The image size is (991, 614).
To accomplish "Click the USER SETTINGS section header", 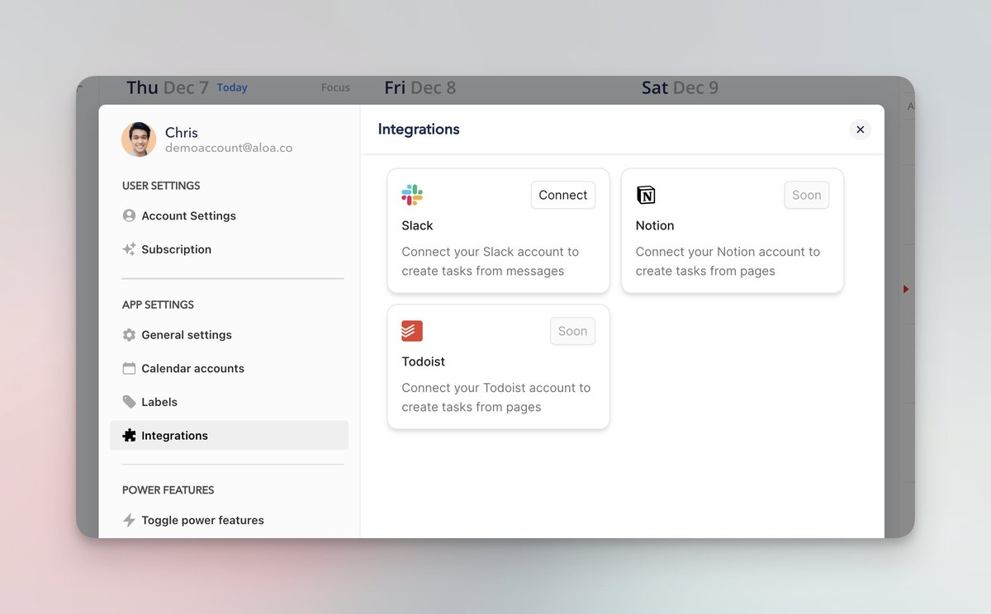I will tap(161, 186).
